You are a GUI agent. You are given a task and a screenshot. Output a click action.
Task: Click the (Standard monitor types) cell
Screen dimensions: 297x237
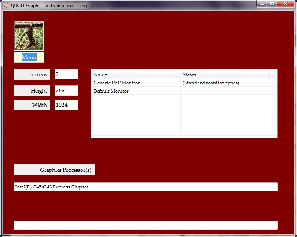pos(210,83)
